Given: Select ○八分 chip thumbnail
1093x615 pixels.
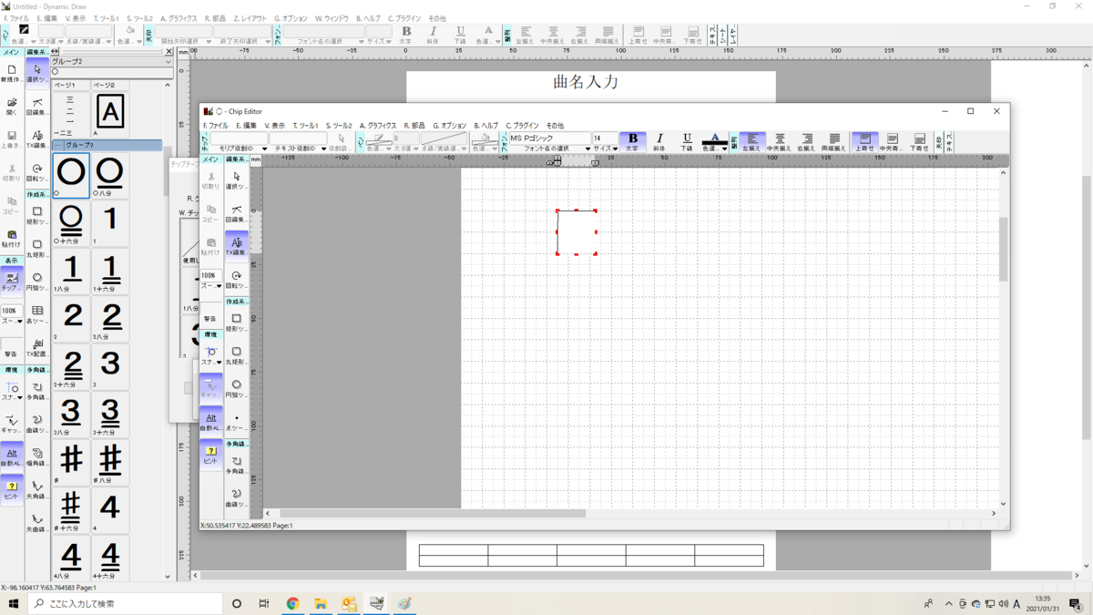Looking at the screenshot, I should tap(109, 175).
